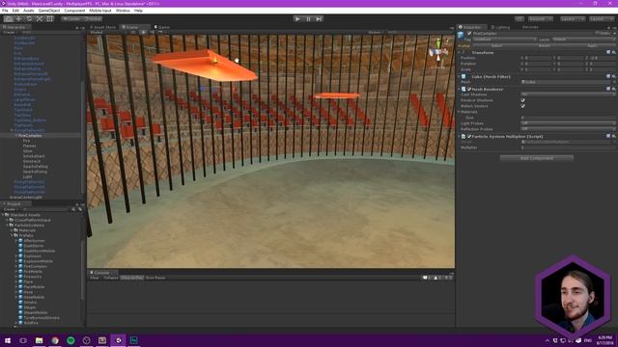Open File Explorer from taskbar
This screenshot has height=347, width=618.
click(39, 340)
